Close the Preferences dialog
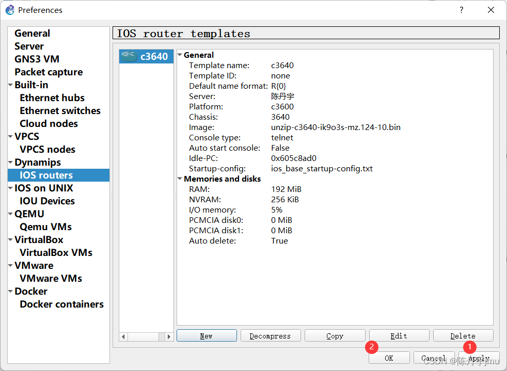507x371 pixels. pyautogui.click(x=491, y=10)
